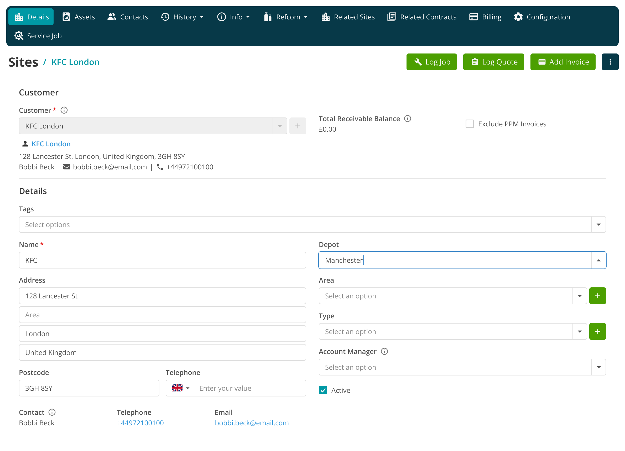
Task: Go to Related Sites tab
Action: click(348, 17)
